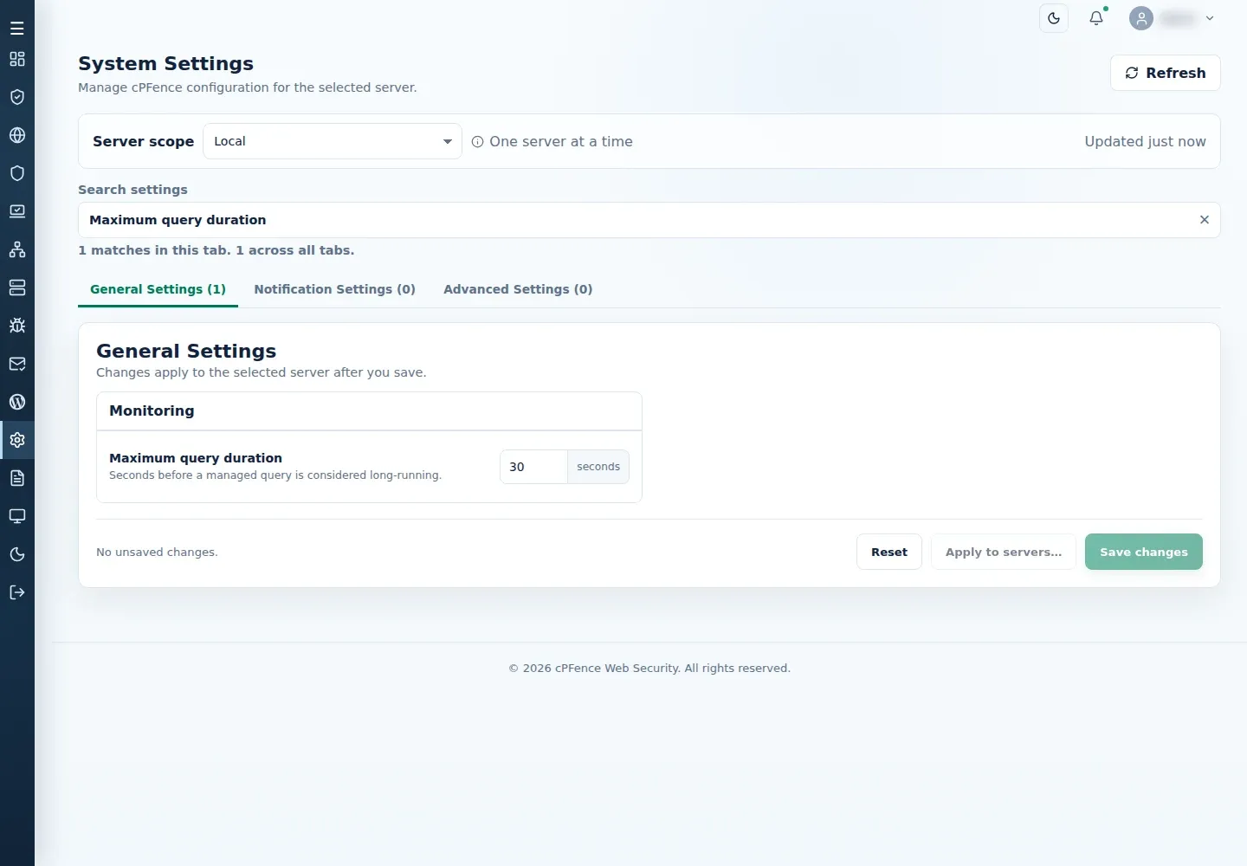Switch to Advanced Settings (0) tab

point(518,289)
